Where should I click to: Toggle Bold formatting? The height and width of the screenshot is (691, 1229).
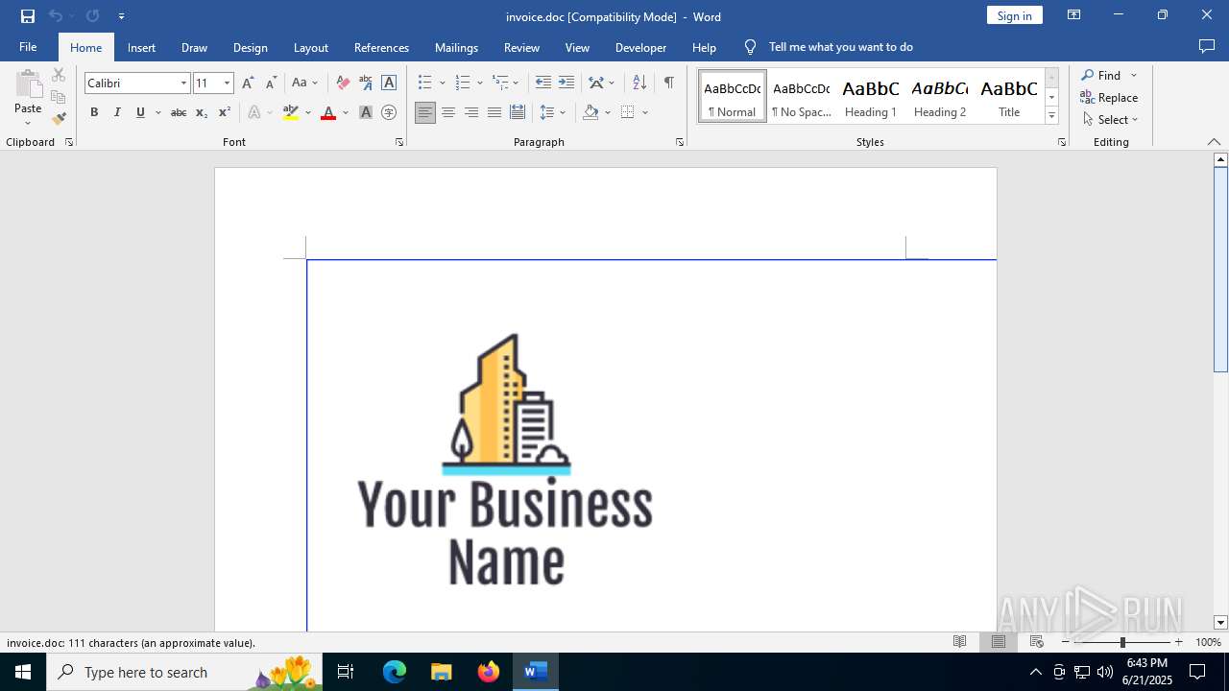click(94, 112)
